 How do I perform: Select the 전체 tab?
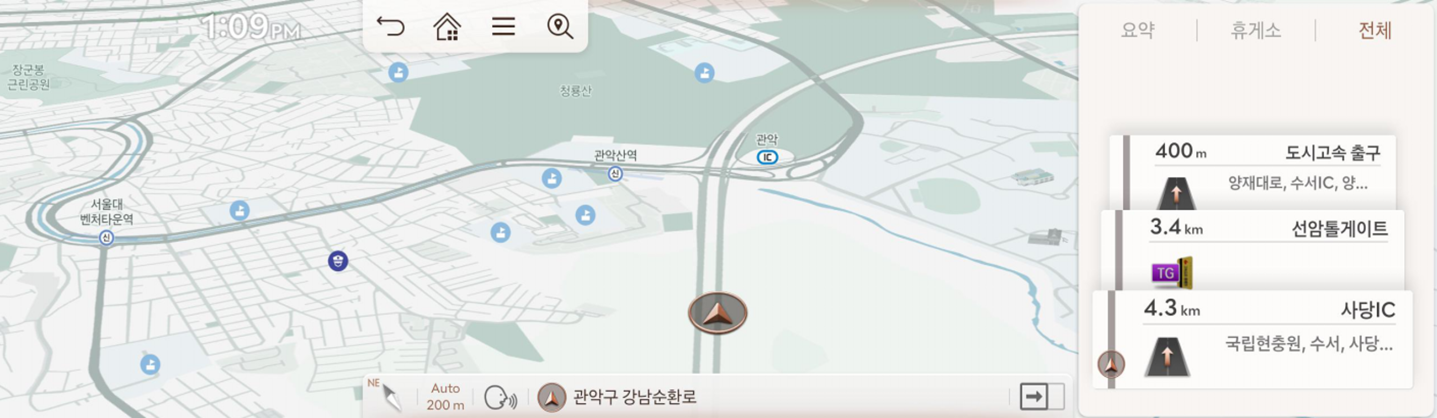[1375, 30]
